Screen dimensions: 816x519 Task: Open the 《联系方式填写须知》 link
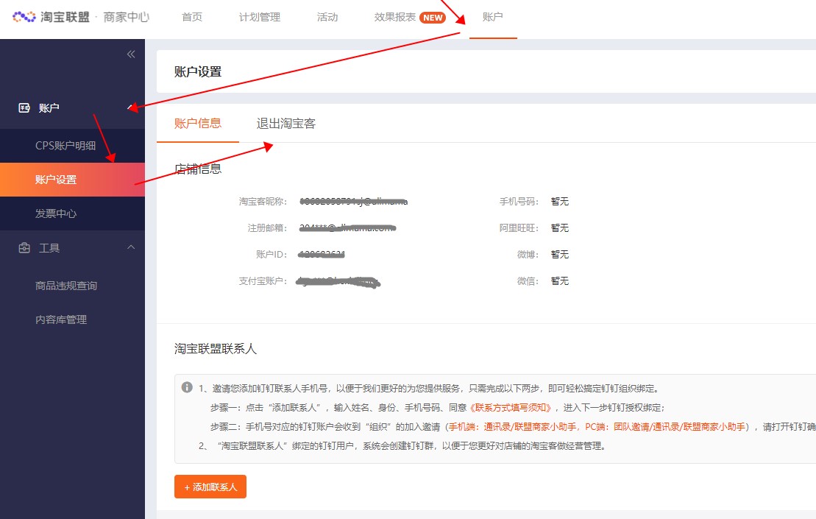511,408
